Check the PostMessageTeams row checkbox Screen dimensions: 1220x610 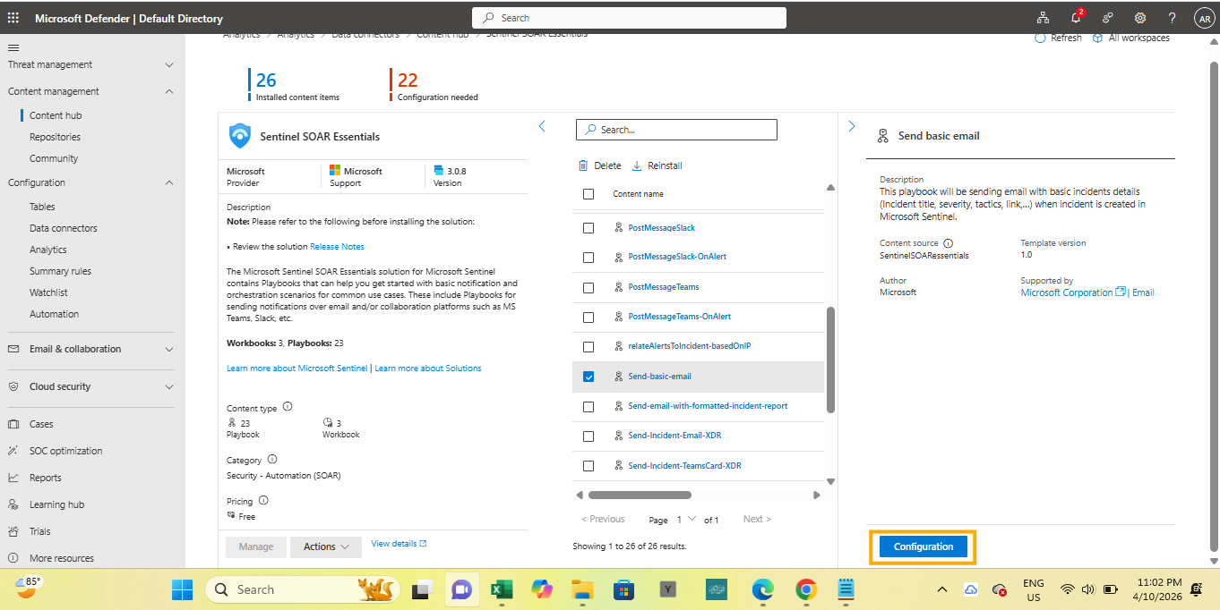click(x=589, y=288)
